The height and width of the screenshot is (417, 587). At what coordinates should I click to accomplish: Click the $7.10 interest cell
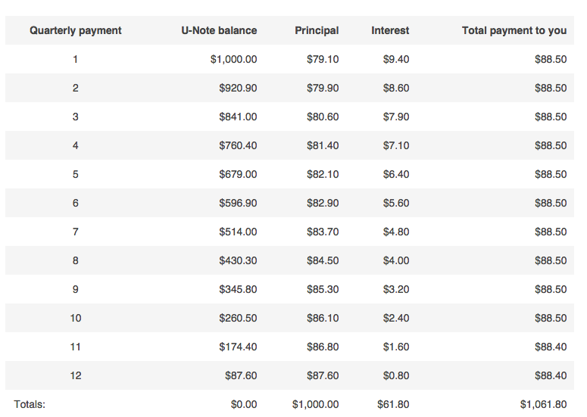click(x=396, y=145)
